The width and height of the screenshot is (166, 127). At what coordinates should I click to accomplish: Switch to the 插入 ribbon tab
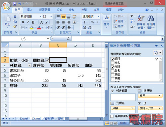[30, 10]
